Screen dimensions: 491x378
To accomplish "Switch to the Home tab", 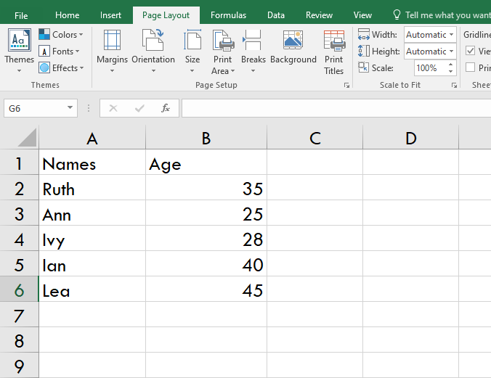I will coord(67,15).
